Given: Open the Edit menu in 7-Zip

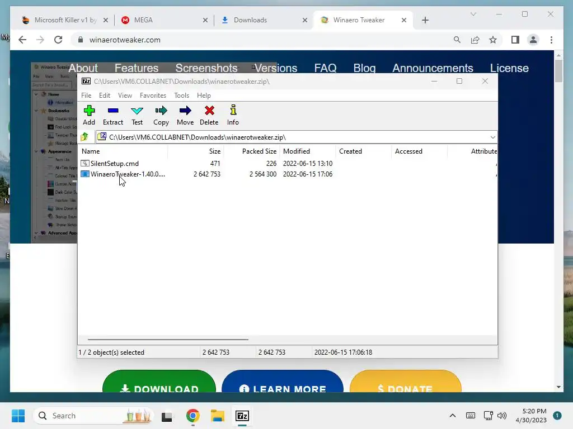Looking at the screenshot, I should click(105, 95).
